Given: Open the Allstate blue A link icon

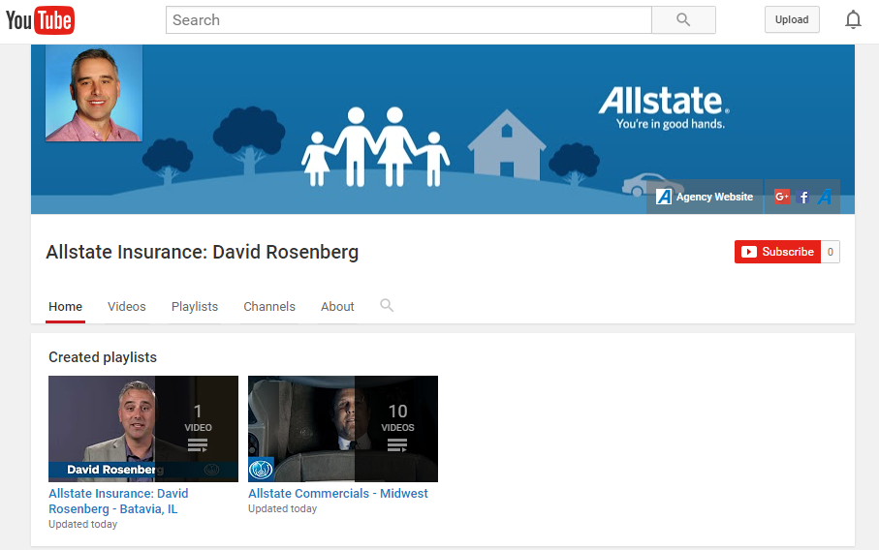Looking at the screenshot, I should pyautogui.click(x=825, y=197).
